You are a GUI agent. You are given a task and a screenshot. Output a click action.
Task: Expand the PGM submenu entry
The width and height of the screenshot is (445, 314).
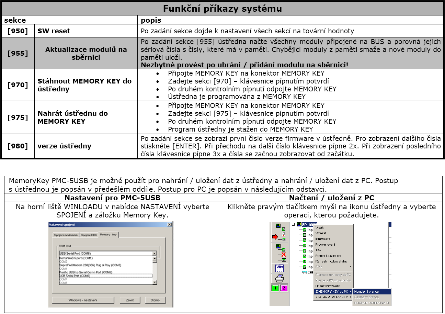coord(333,267)
